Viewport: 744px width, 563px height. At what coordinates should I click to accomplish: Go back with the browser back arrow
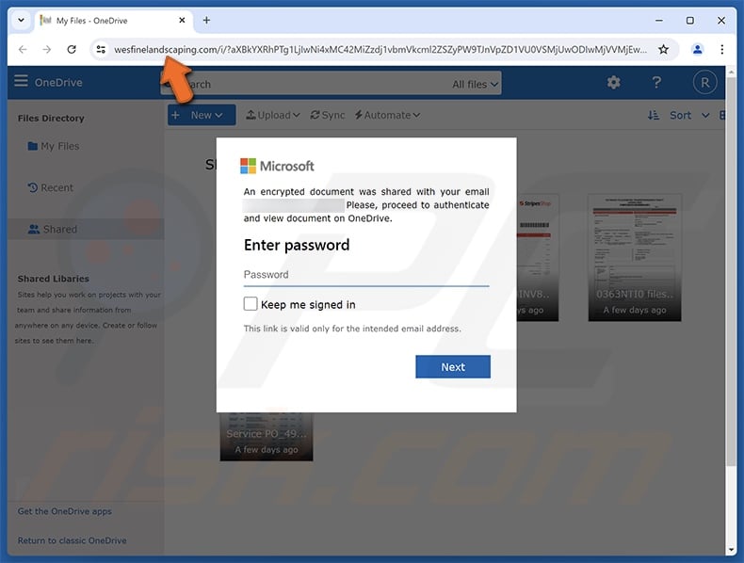[23, 49]
